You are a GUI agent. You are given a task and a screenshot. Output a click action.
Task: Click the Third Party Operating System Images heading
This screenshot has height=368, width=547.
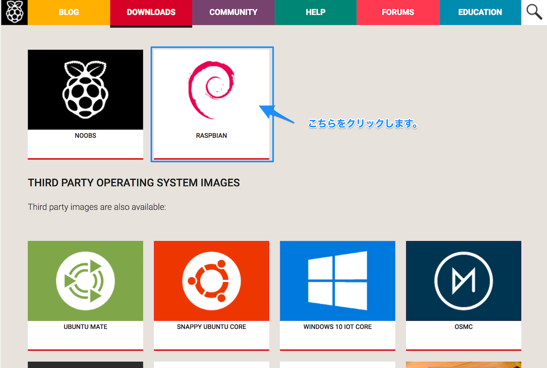pos(134,183)
